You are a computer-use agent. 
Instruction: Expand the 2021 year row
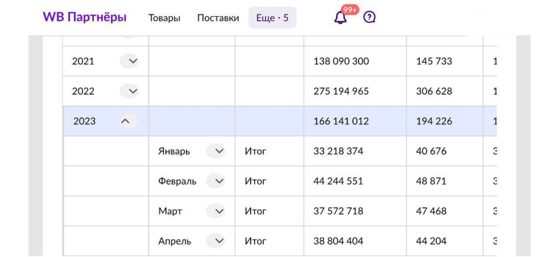pos(129,61)
